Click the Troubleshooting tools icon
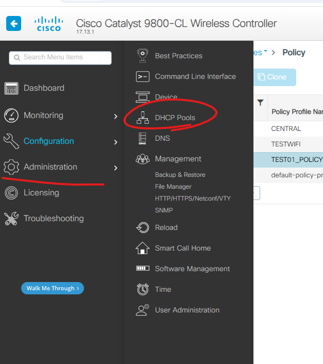The width and height of the screenshot is (323, 364). (11, 219)
